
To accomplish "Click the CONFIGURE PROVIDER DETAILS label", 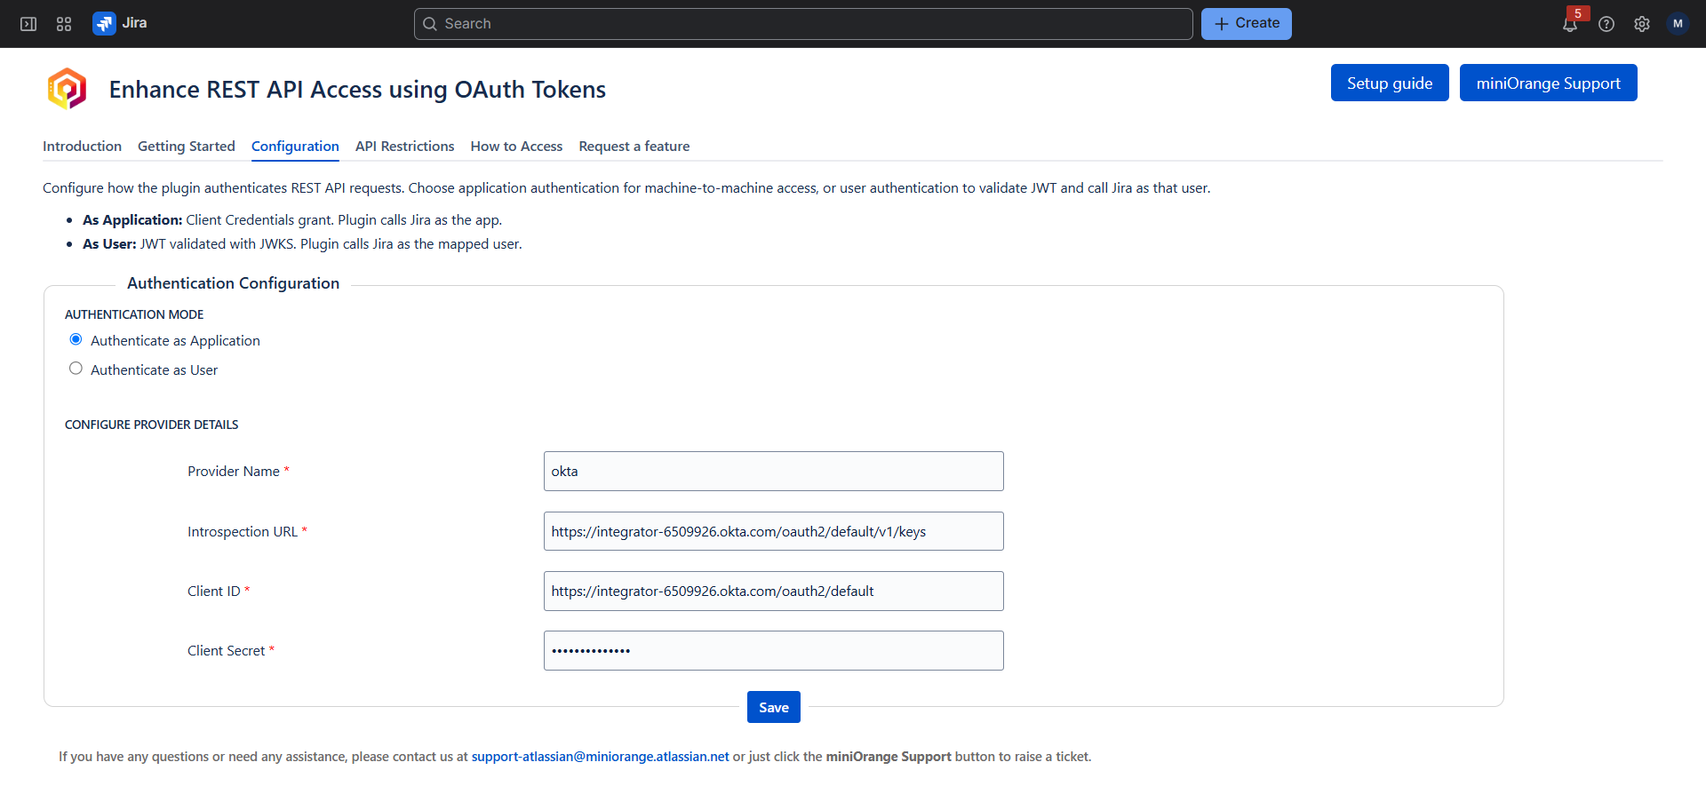I will 152,425.
